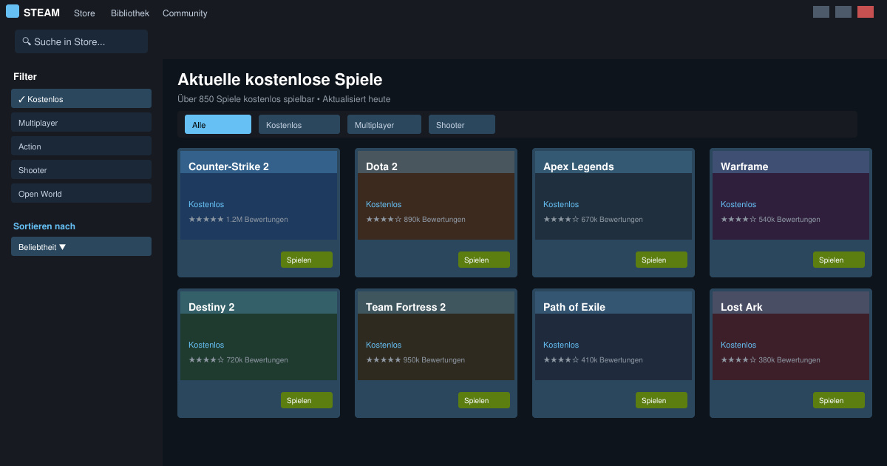Click the search magnifier icon
887x466 pixels.
tap(27, 41)
